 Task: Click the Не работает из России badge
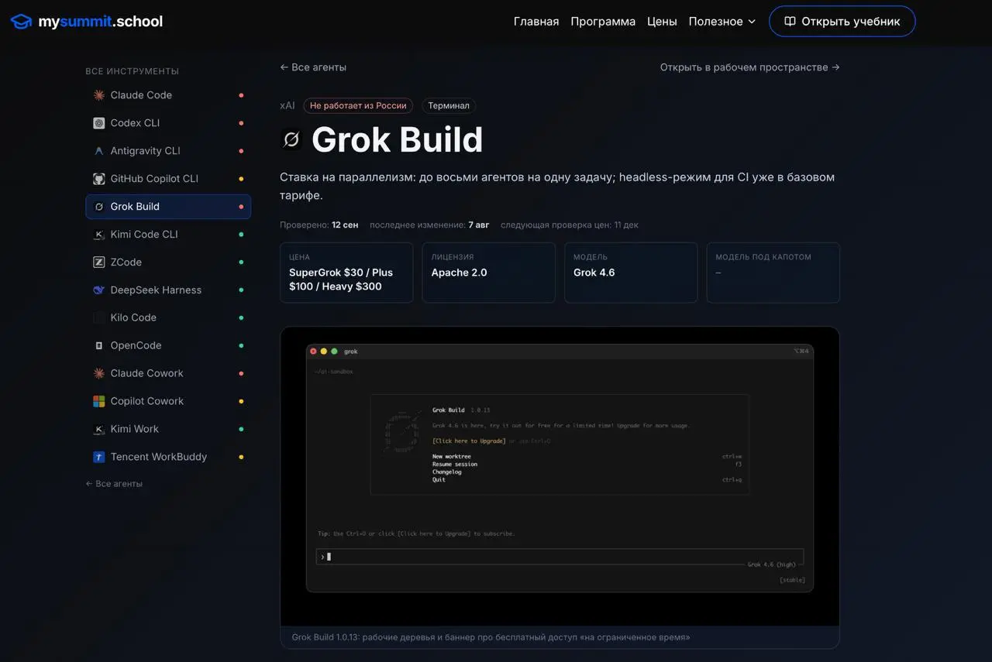tap(358, 105)
